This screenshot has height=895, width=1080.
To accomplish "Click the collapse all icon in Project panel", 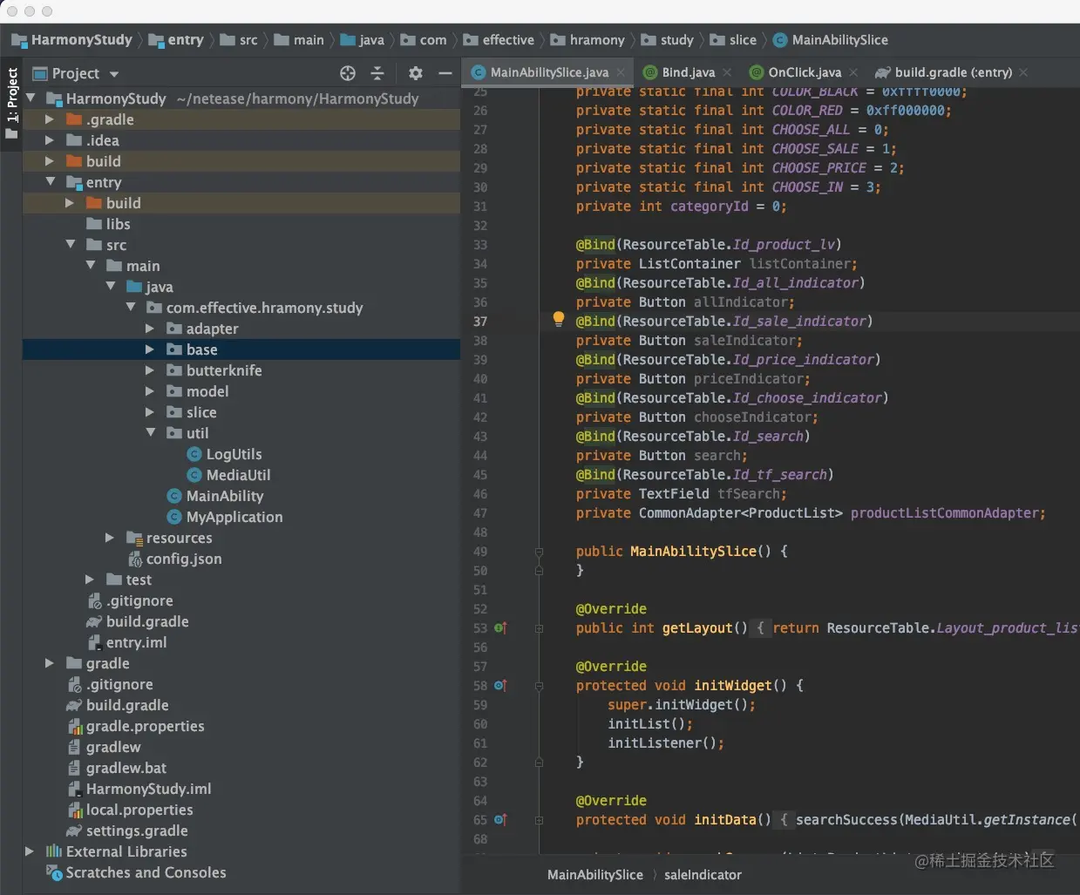I will (377, 73).
